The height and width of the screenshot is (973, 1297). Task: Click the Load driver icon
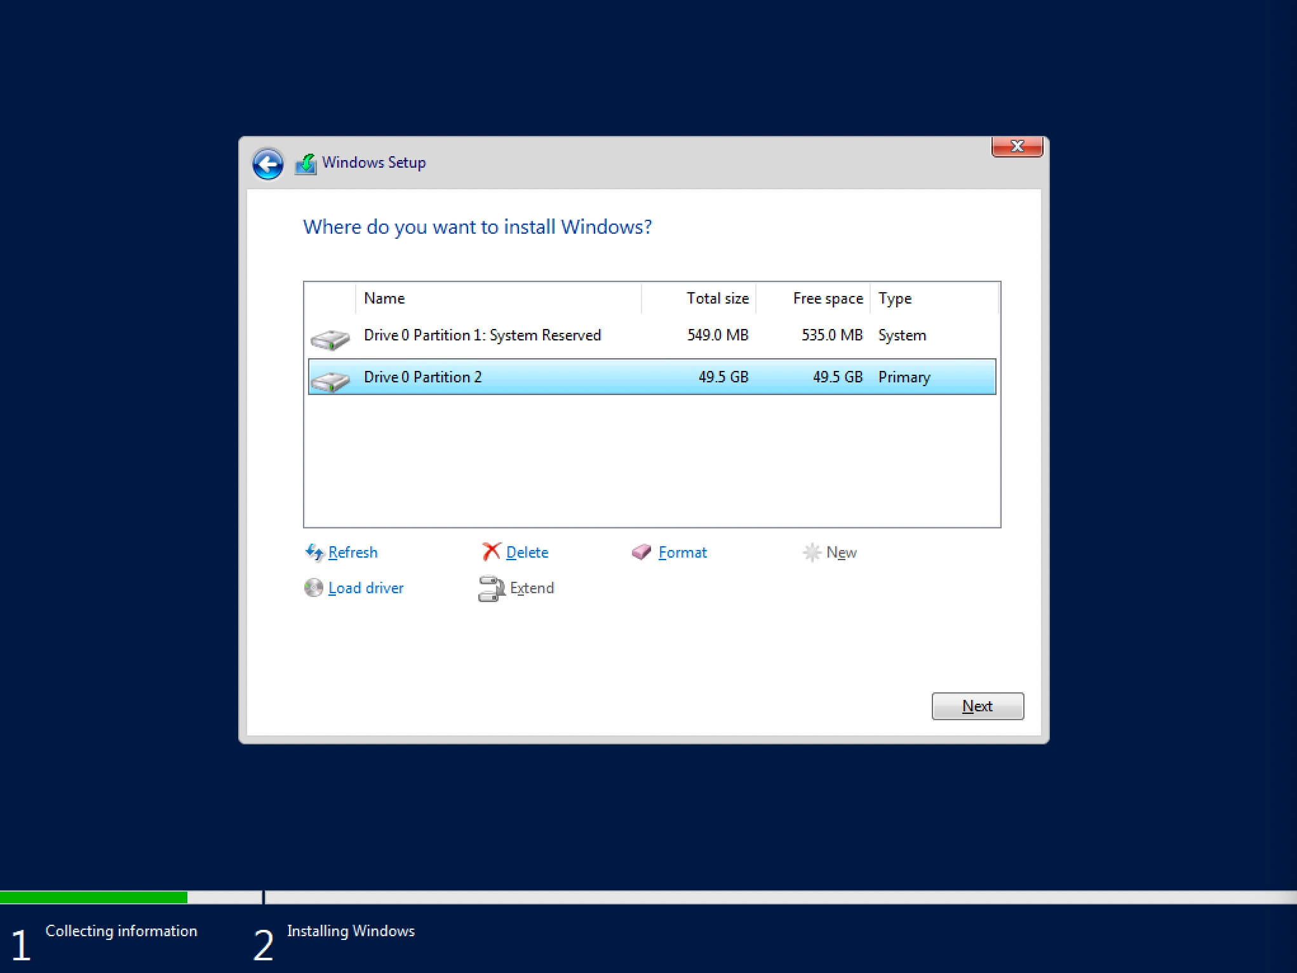coord(314,587)
